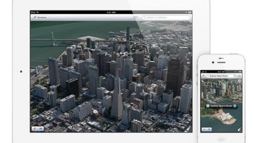Toggle 3D view on the iPhone map
Image resolution: width=254 pixels, height=143 pixels.
click(209, 129)
